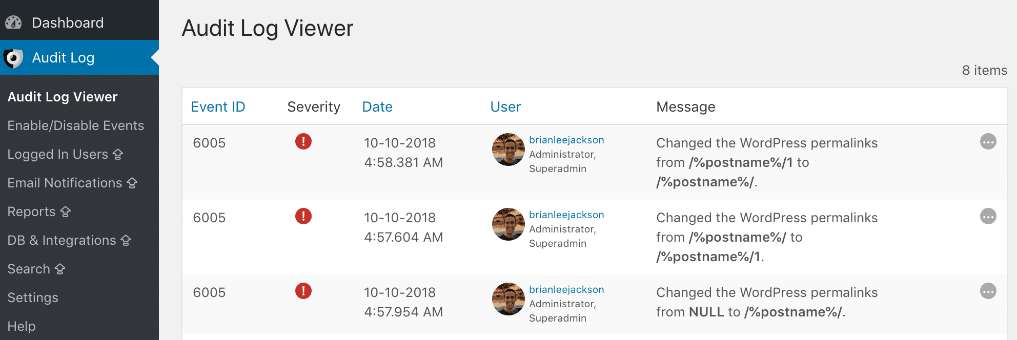This screenshot has height=340, width=1017.
Task: Open brianleejackson's profile link on first row
Action: (x=566, y=139)
